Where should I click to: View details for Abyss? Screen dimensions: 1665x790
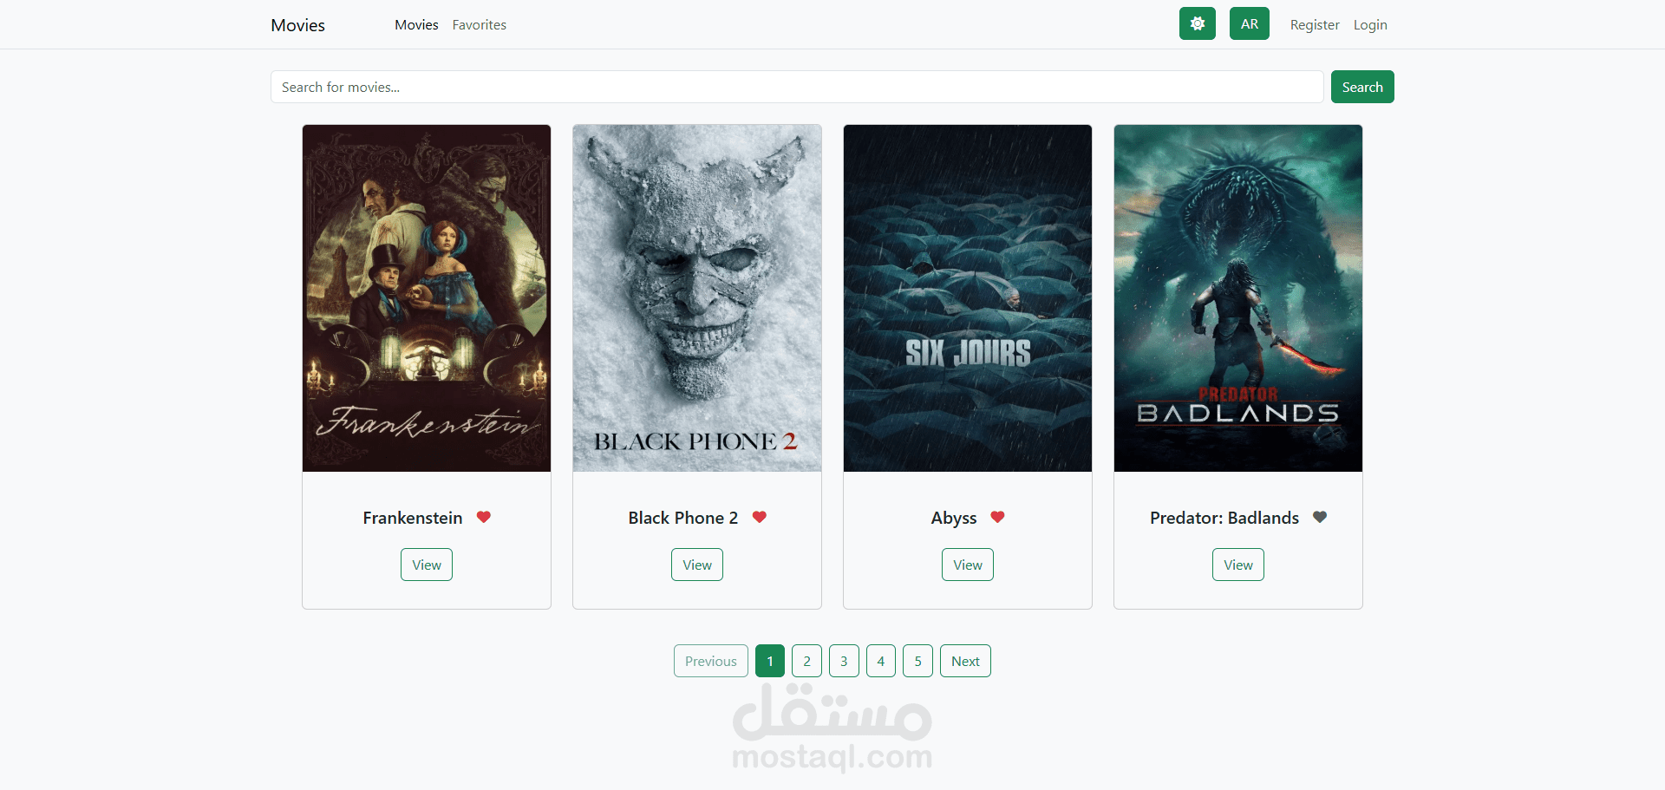point(968,565)
